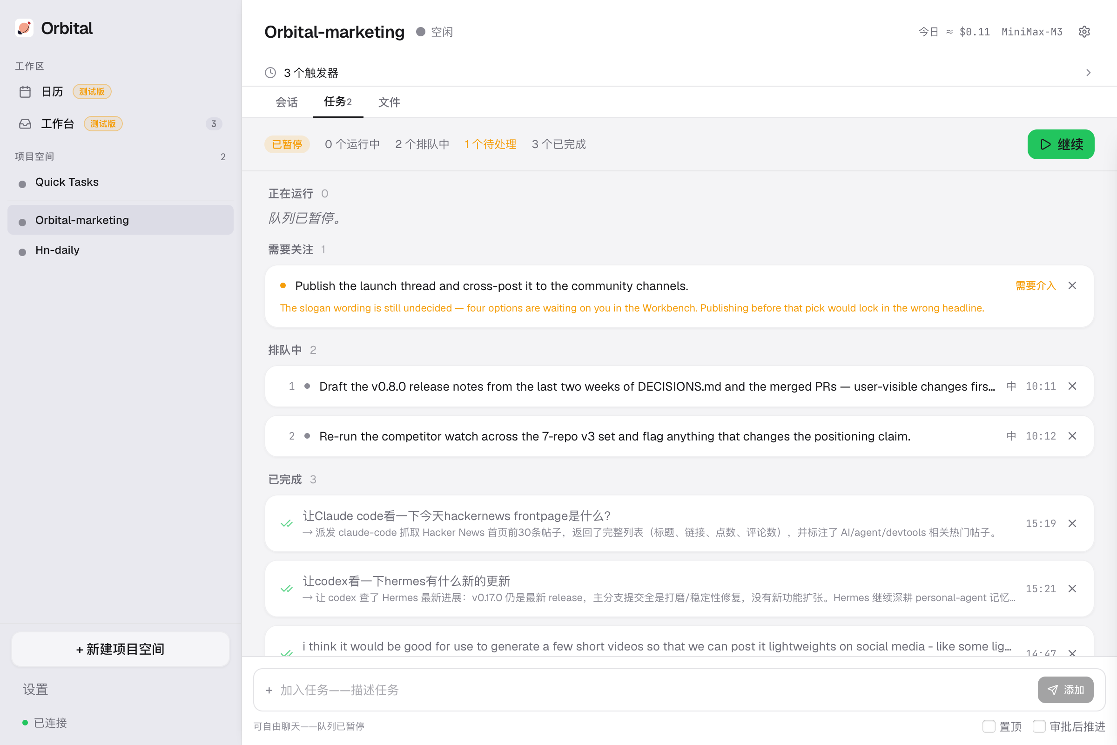
Task: Click the 工作台 count badge 3
Action: click(214, 124)
